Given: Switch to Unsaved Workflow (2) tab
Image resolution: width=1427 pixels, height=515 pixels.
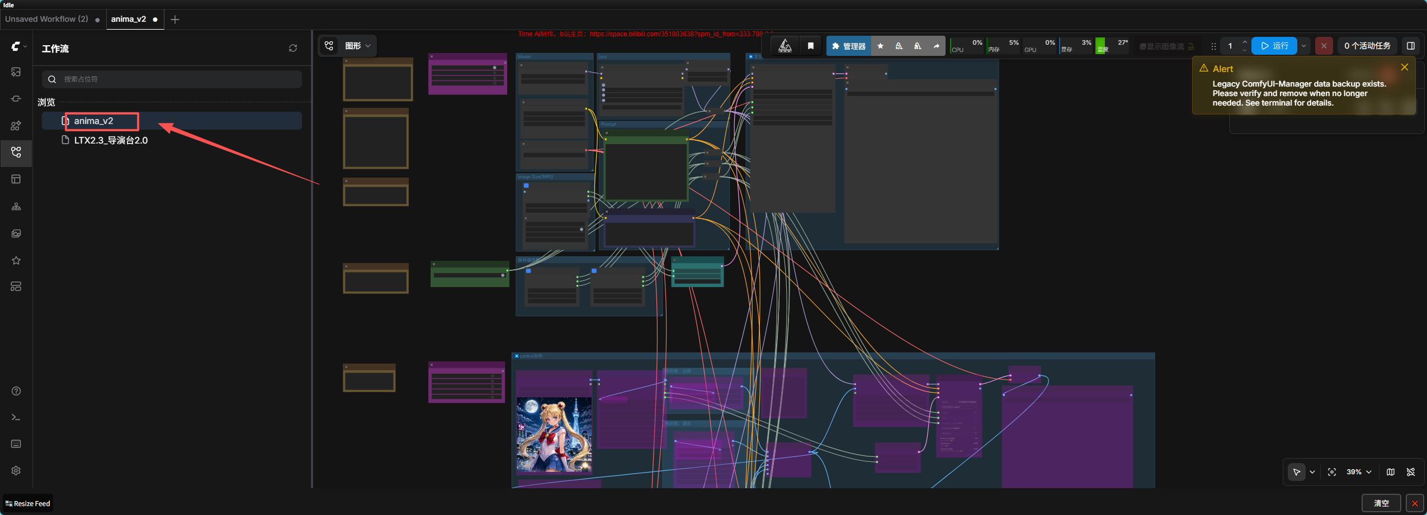Looking at the screenshot, I should point(53,19).
